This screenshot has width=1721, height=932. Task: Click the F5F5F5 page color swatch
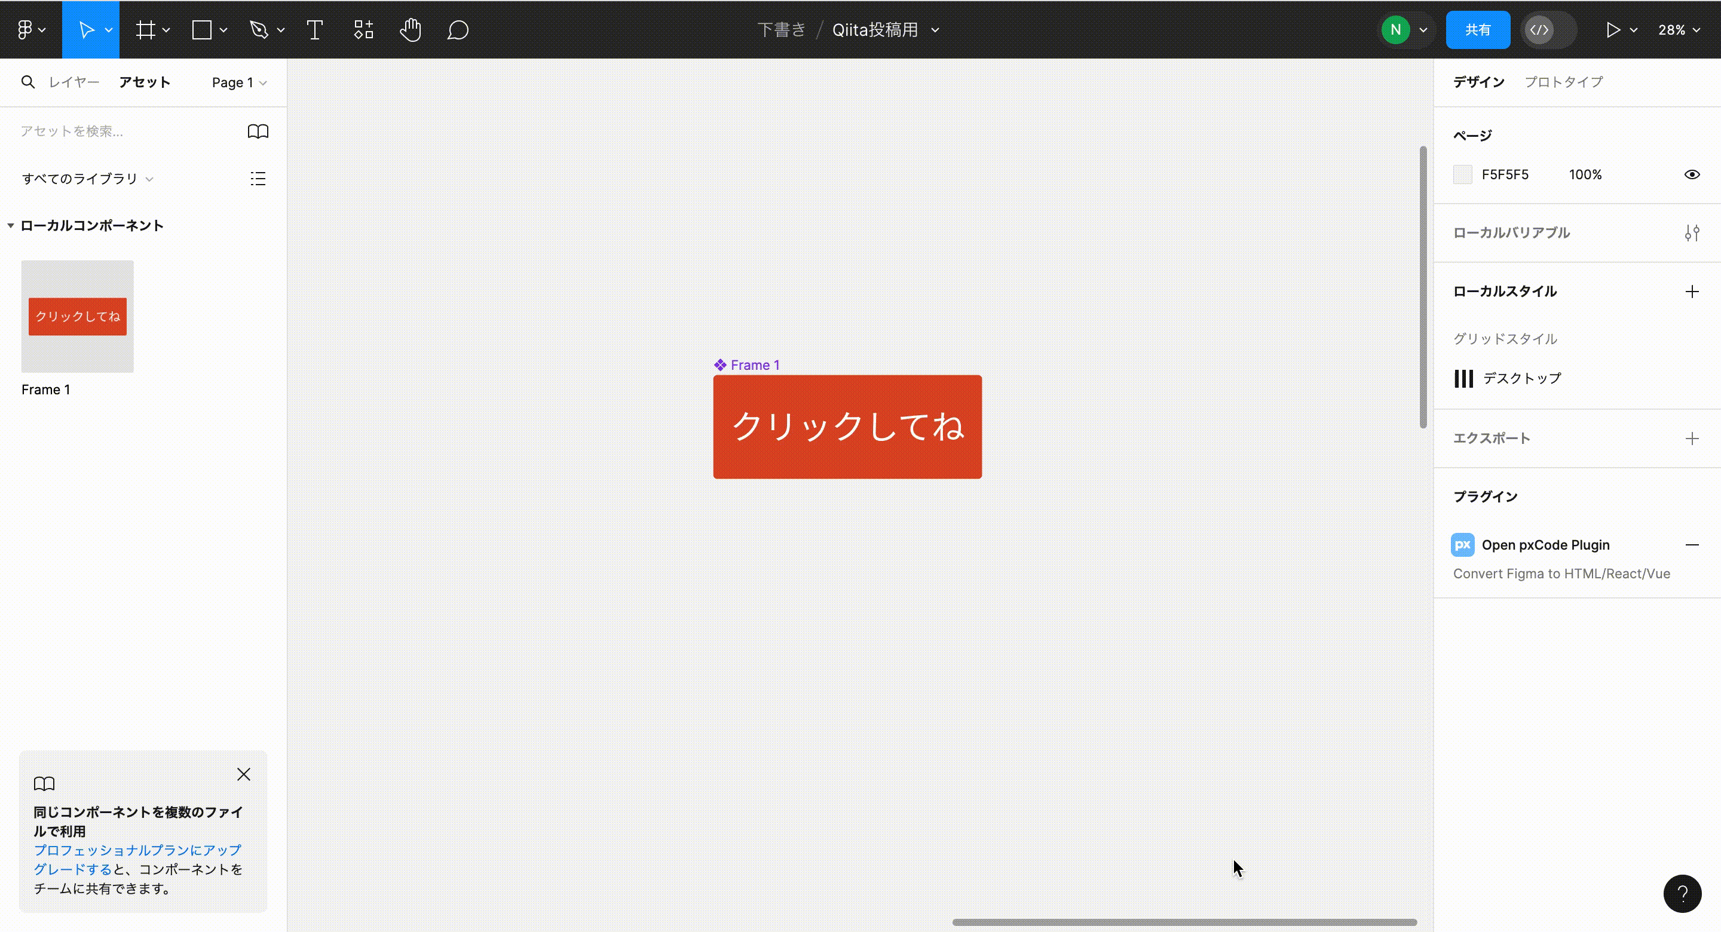tap(1463, 174)
